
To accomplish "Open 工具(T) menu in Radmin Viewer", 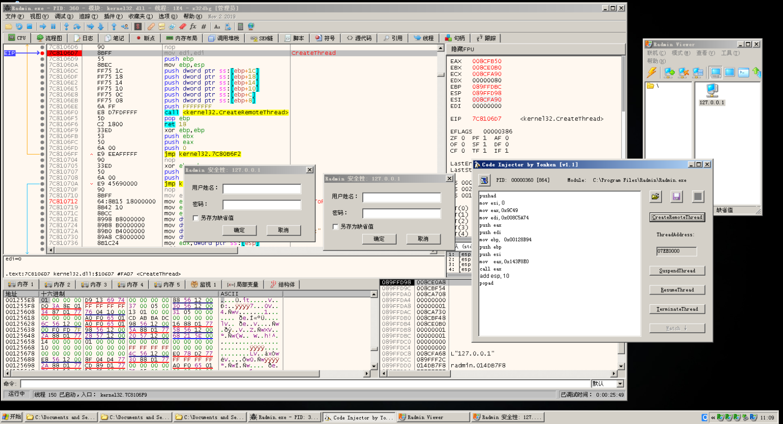I will (x=731, y=53).
